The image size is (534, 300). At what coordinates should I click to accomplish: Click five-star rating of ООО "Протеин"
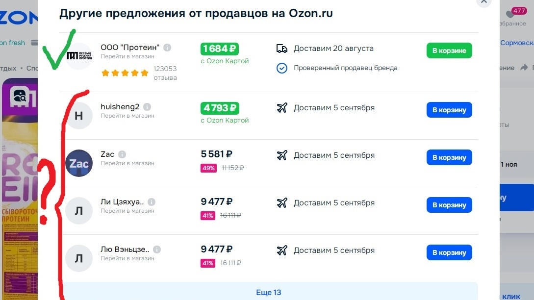(125, 73)
